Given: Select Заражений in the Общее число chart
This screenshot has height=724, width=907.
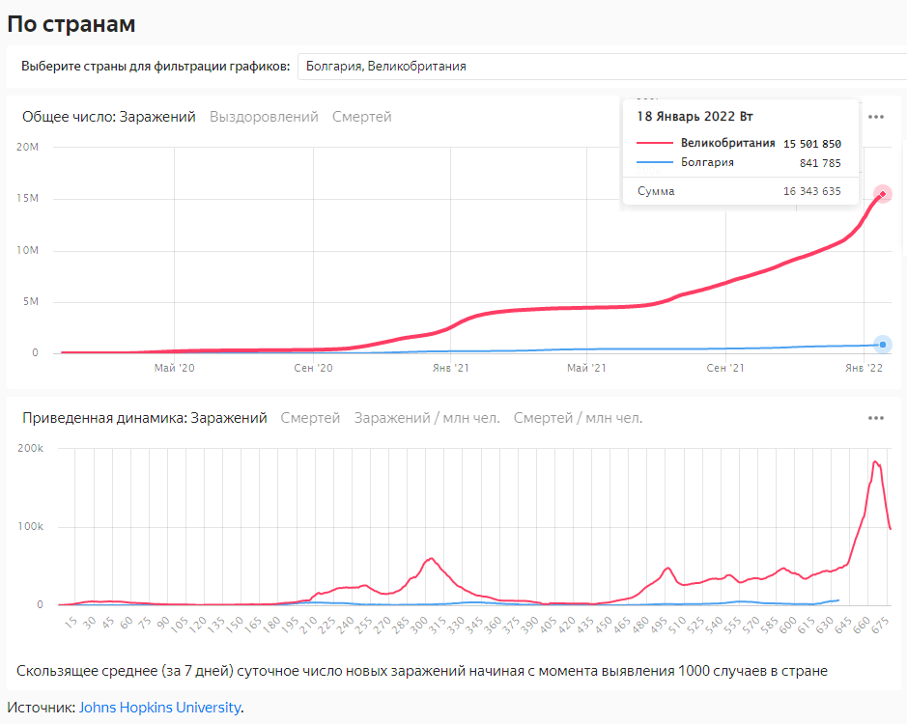Looking at the screenshot, I should [x=157, y=117].
